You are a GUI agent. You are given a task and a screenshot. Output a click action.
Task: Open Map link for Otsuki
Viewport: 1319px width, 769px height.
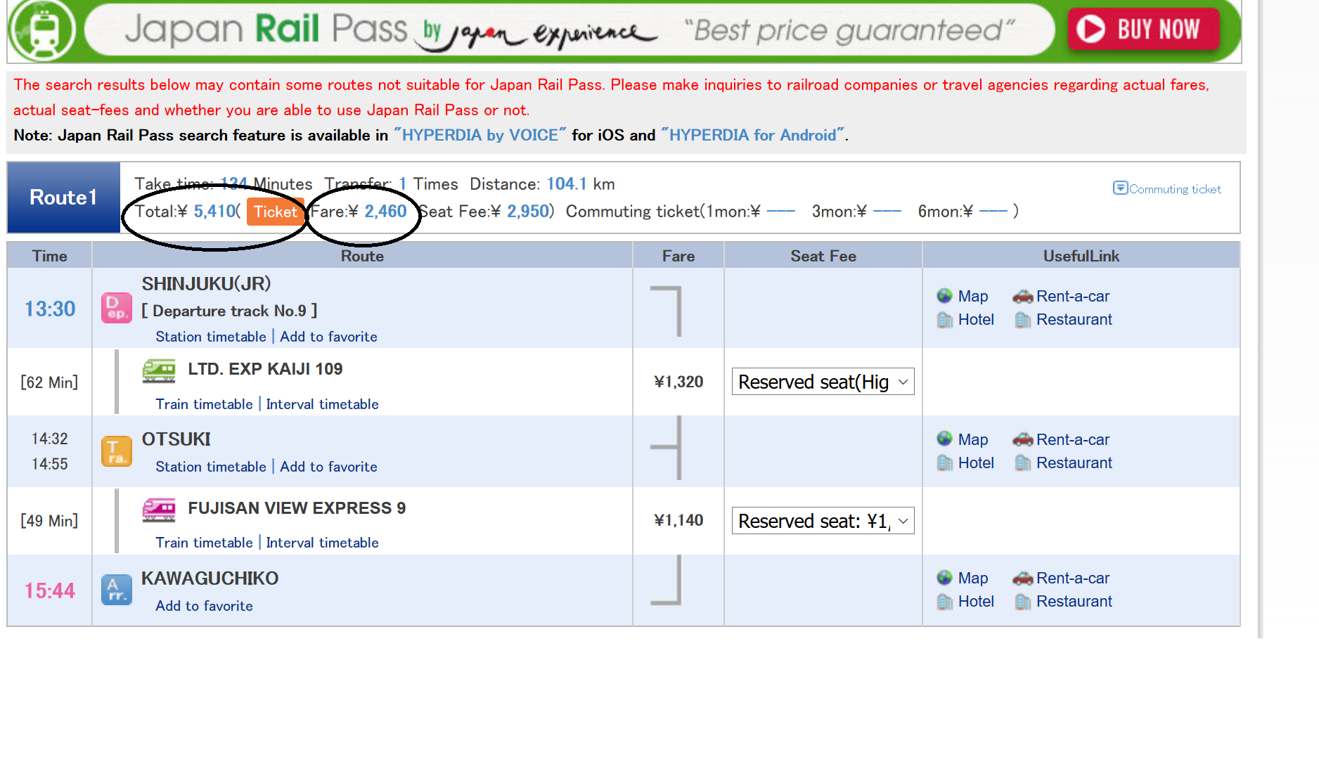973,440
